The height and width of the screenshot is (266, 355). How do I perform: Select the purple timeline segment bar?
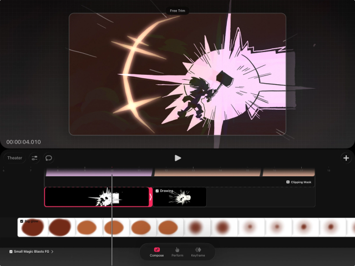pos(99,172)
